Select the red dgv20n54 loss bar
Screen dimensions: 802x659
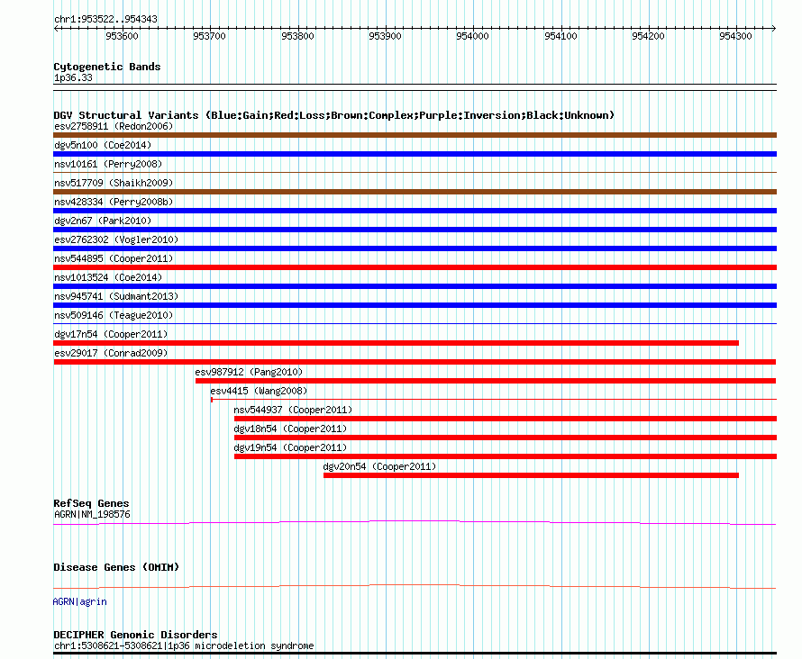click(531, 475)
